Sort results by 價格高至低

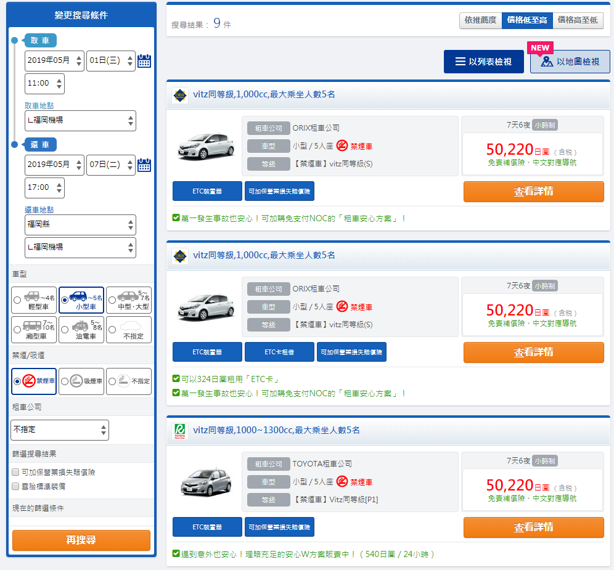point(578,20)
